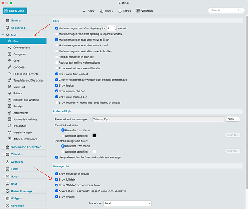The height and width of the screenshot is (209, 248).
Task: Open Templates and Signatures settings
Action: (28, 80)
